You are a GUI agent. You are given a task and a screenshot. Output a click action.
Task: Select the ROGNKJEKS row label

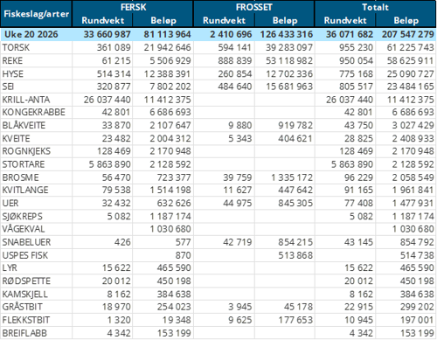click(26, 151)
